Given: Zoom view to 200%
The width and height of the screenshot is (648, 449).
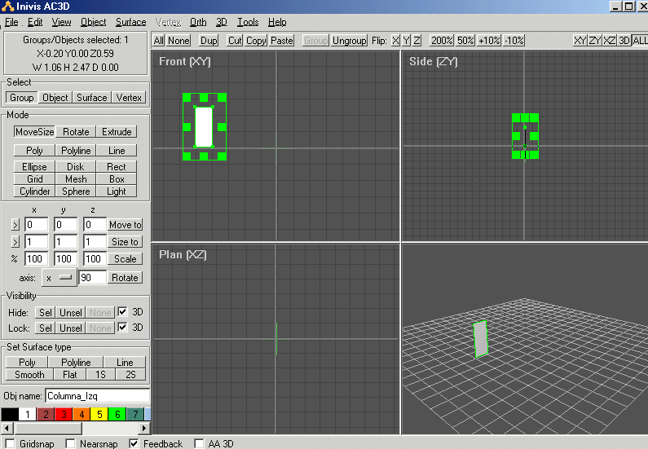Looking at the screenshot, I should (x=442, y=40).
